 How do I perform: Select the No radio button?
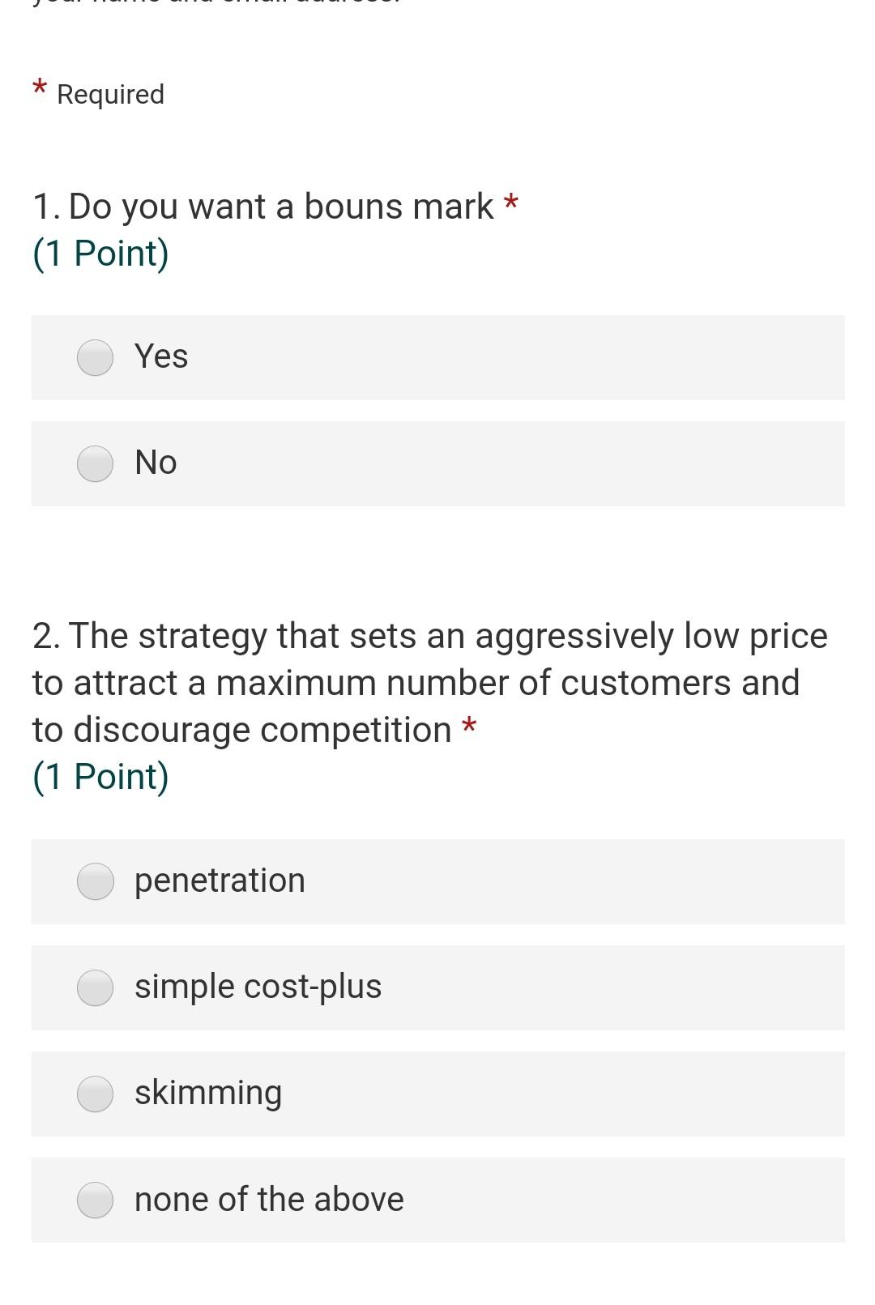tap(95, 464)
